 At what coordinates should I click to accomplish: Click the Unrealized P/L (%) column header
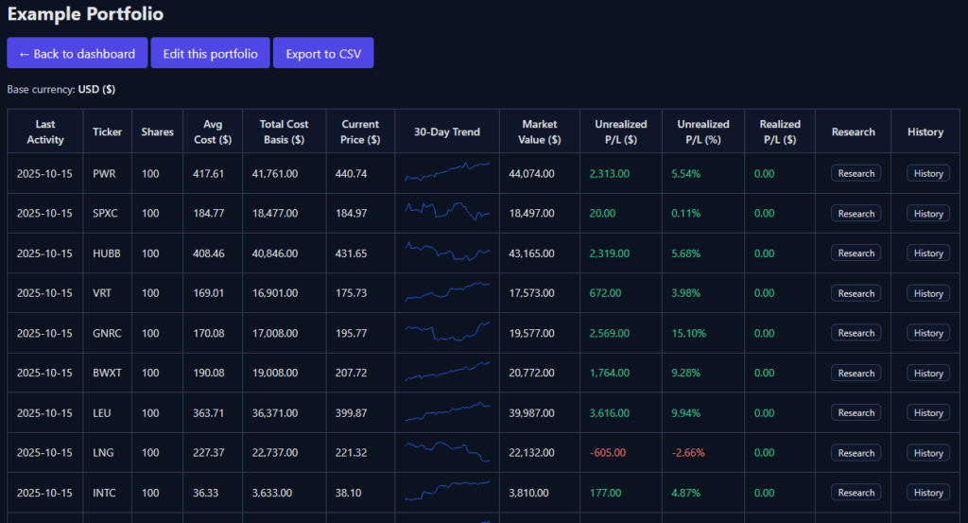coord(702,131)
